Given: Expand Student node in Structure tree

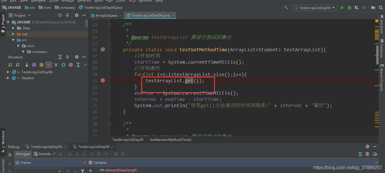Looking at the screenshot, I should 8,78.
